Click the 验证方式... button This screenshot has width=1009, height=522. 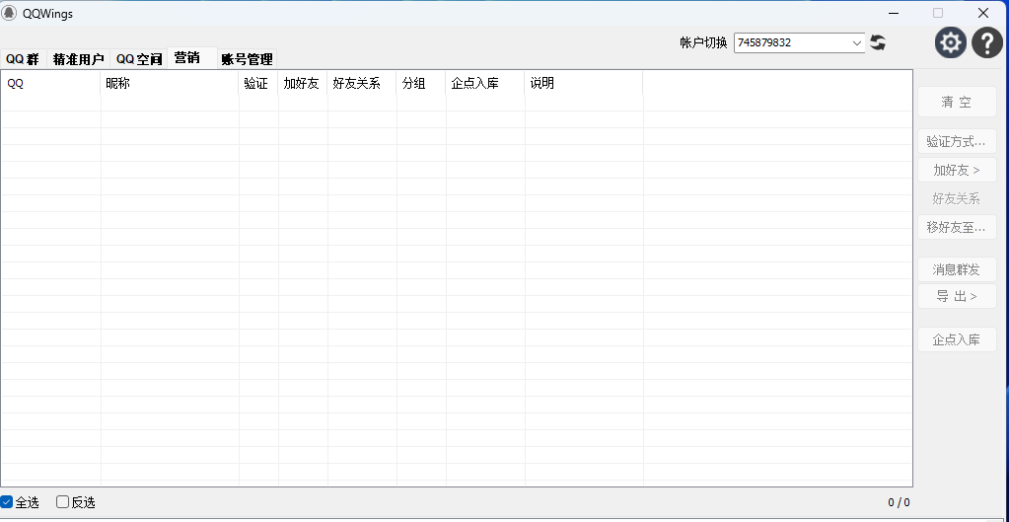pos(957,142)
